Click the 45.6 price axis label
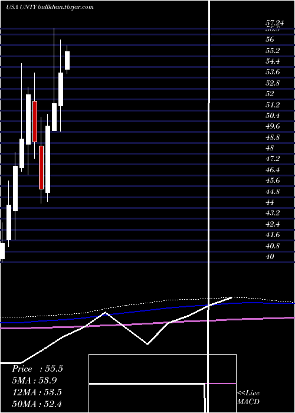 pos(273,181)
